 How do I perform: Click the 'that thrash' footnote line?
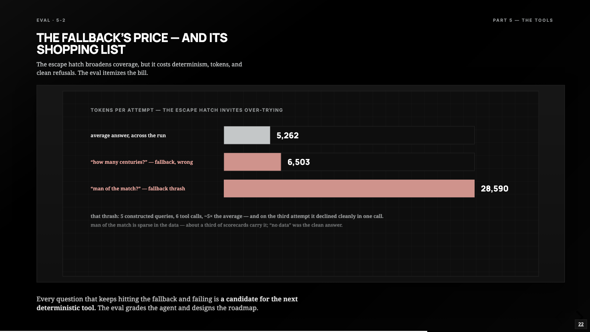tap(237, 216)
